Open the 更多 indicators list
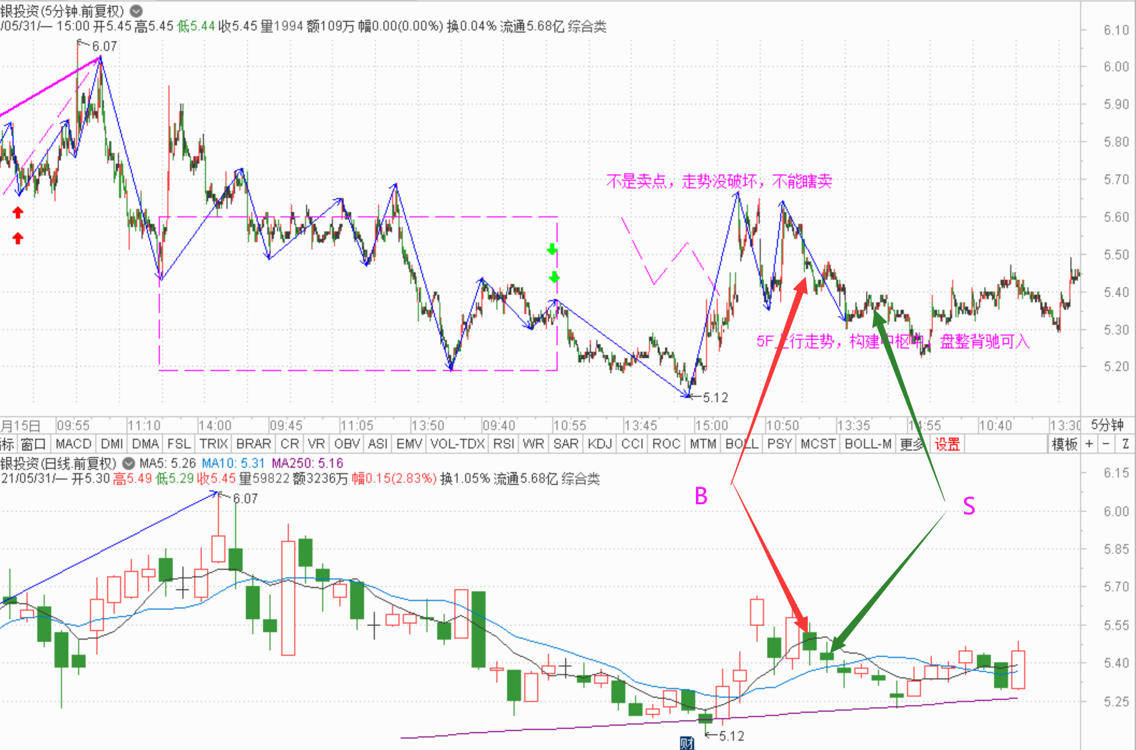 coord(912,444)
